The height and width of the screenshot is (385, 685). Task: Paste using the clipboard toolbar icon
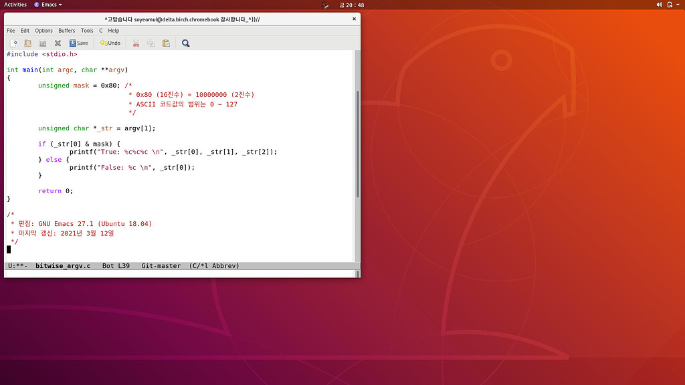[x=165, y=43]
